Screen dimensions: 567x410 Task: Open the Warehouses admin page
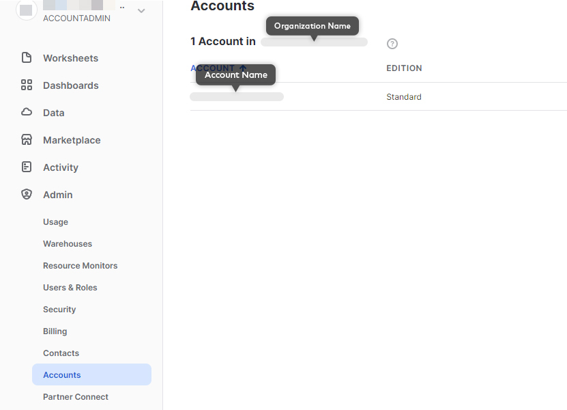click(68, 244)
